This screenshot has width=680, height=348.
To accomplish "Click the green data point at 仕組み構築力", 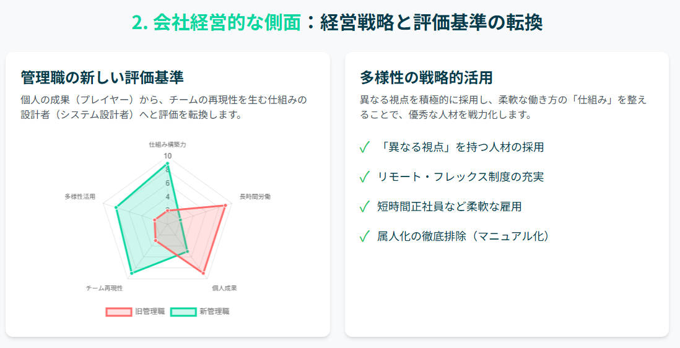I will pyautogui.click(x=167, y=163).
